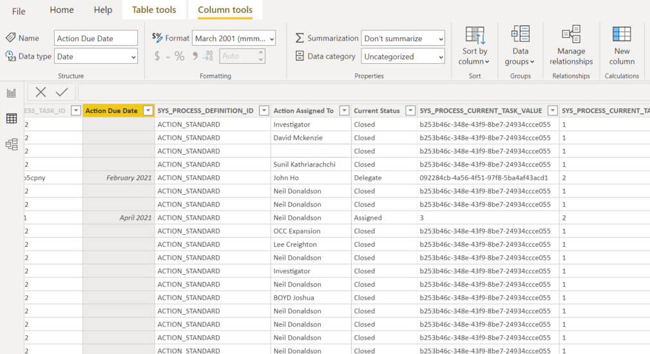Viewport: 650px width, 354px height.
Task: Open the Model view sidebar icon
Action: tap(12, 144)
